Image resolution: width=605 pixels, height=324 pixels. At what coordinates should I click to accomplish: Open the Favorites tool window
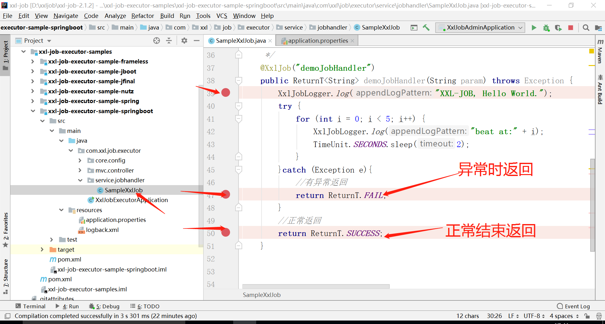pyautogui.click(x=6, y=229)
